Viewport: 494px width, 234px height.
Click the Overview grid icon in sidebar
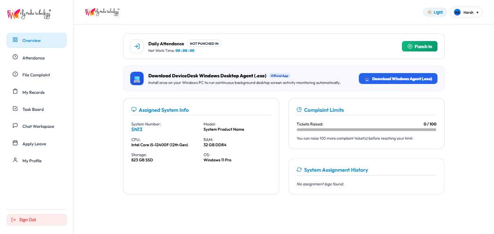15,40
